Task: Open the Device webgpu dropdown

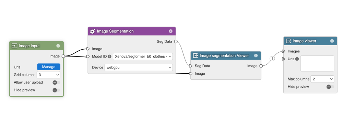Action: [139, 67]
